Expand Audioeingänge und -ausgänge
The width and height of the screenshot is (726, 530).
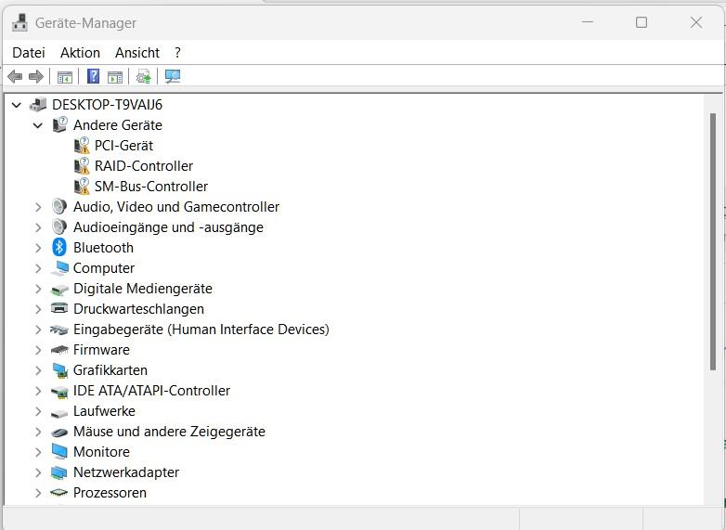38,227
